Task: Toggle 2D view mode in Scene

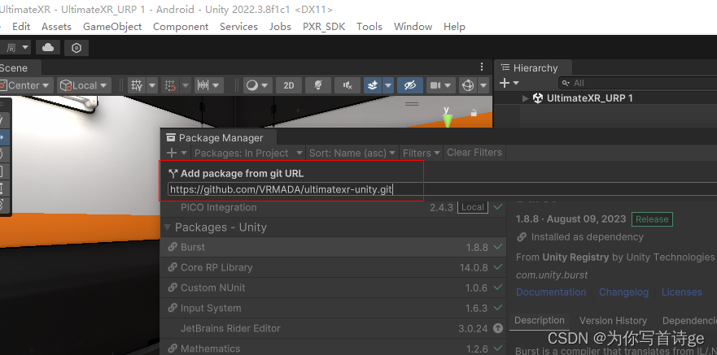Action: pos(289,85)
